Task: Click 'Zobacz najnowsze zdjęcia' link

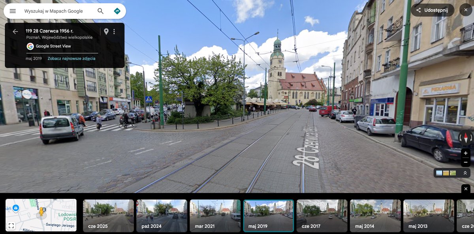Action: [71, 58]
